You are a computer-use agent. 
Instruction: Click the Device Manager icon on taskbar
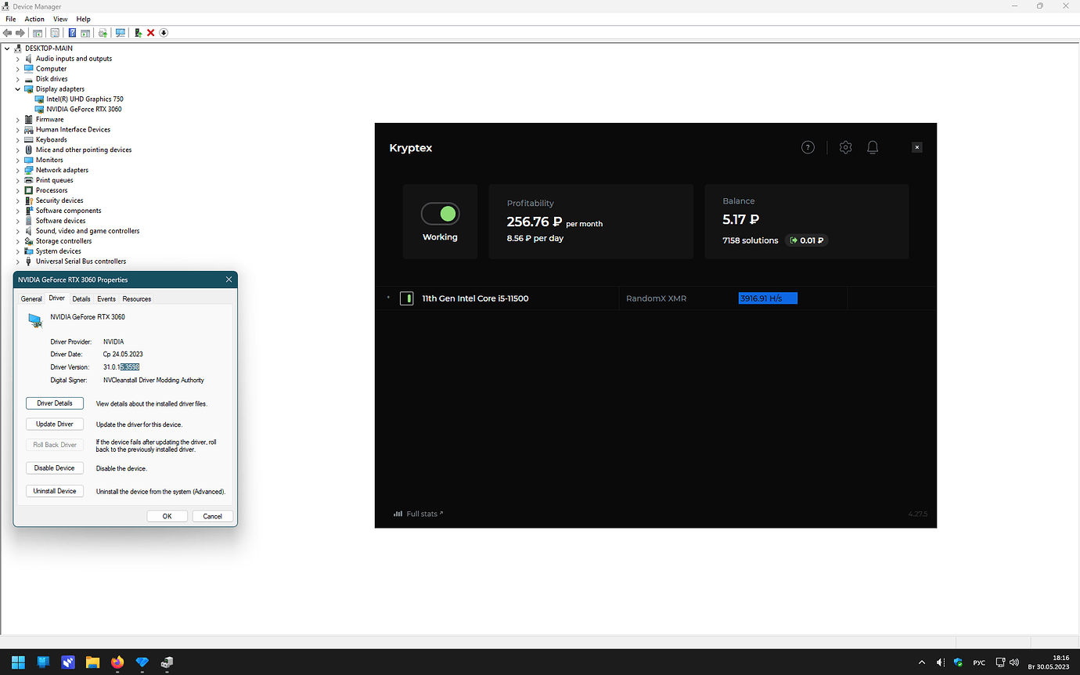[x=167, y=662]
